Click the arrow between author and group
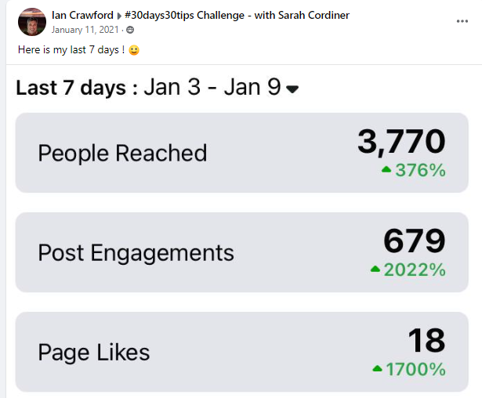Viewport: 482px width, 398px height. click(x=118, y=16)
